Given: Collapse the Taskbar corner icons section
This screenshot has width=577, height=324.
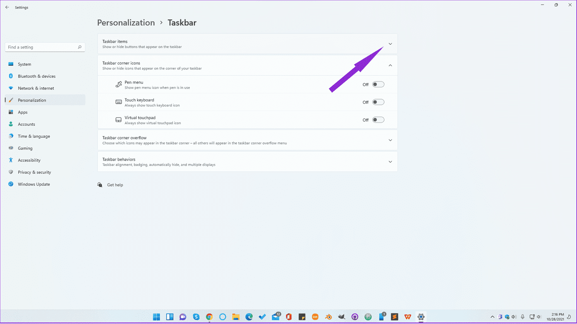Looking at the screenshot, I should click(x=390, y=65).
